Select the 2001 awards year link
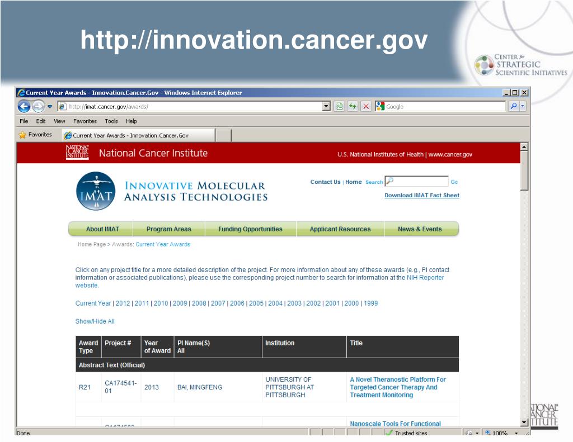 click(x=332, y=303)
